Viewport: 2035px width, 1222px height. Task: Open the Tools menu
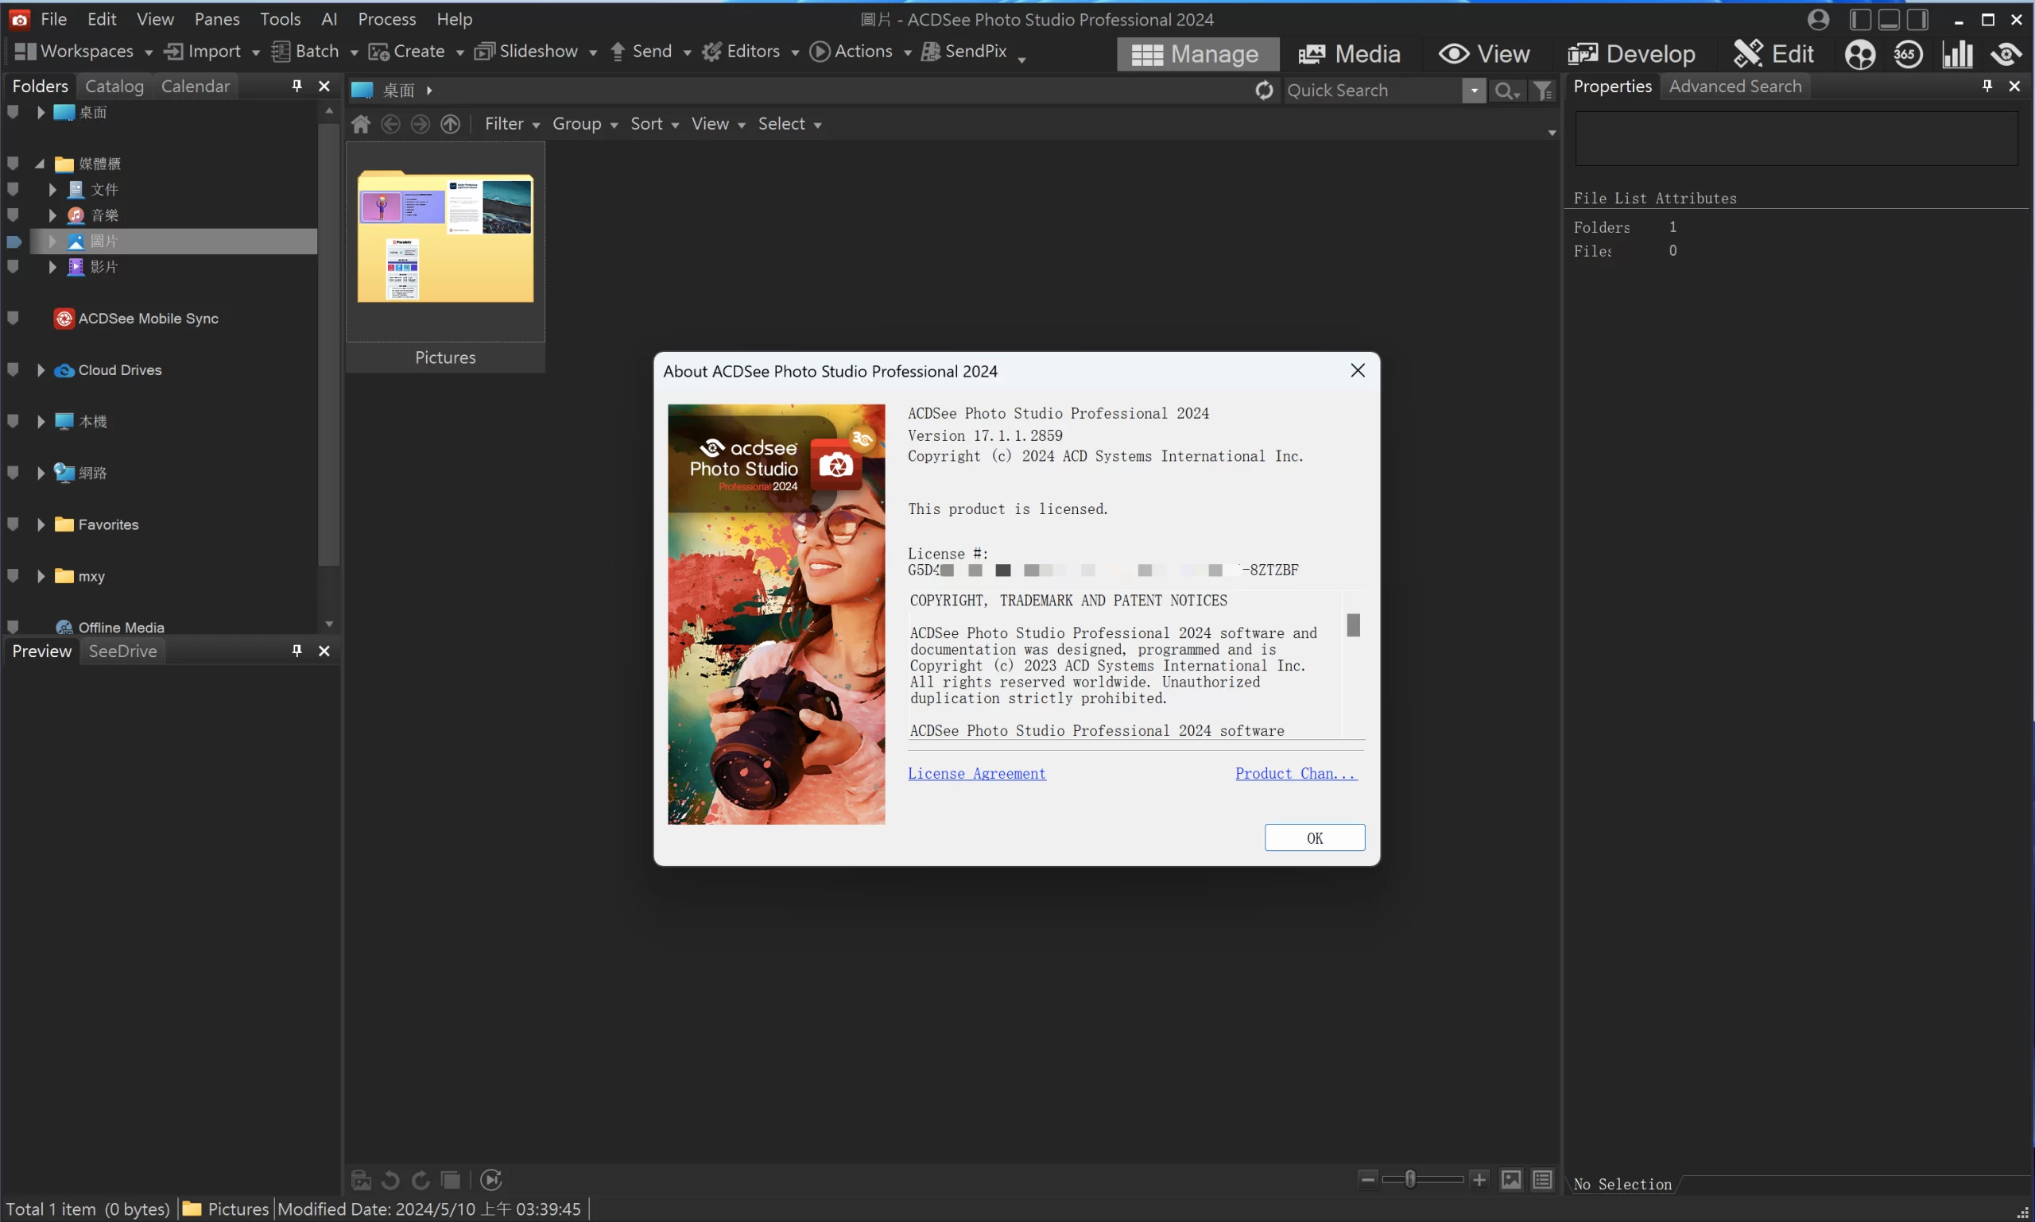[x=280, y=18]
